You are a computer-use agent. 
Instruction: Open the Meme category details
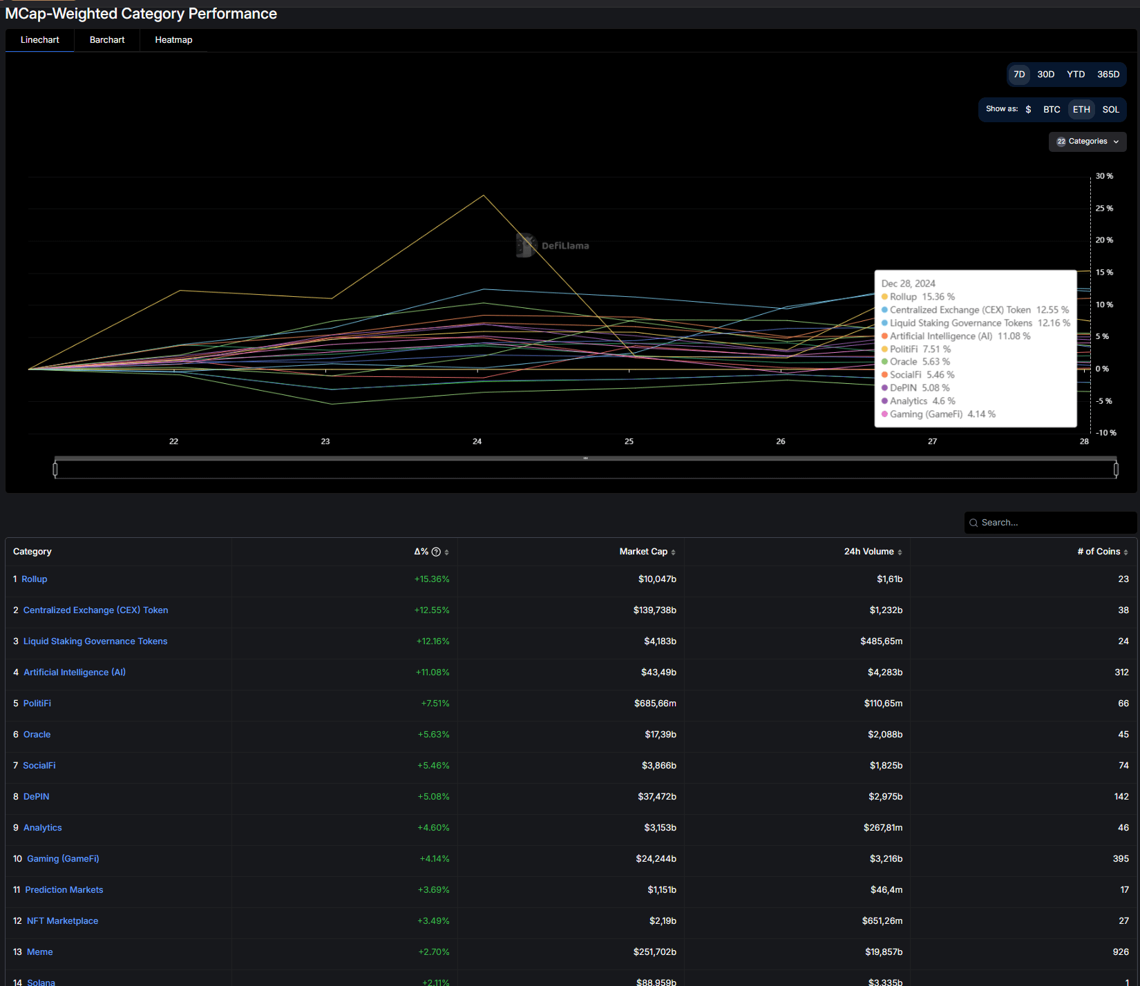click(x=39, y=951)
